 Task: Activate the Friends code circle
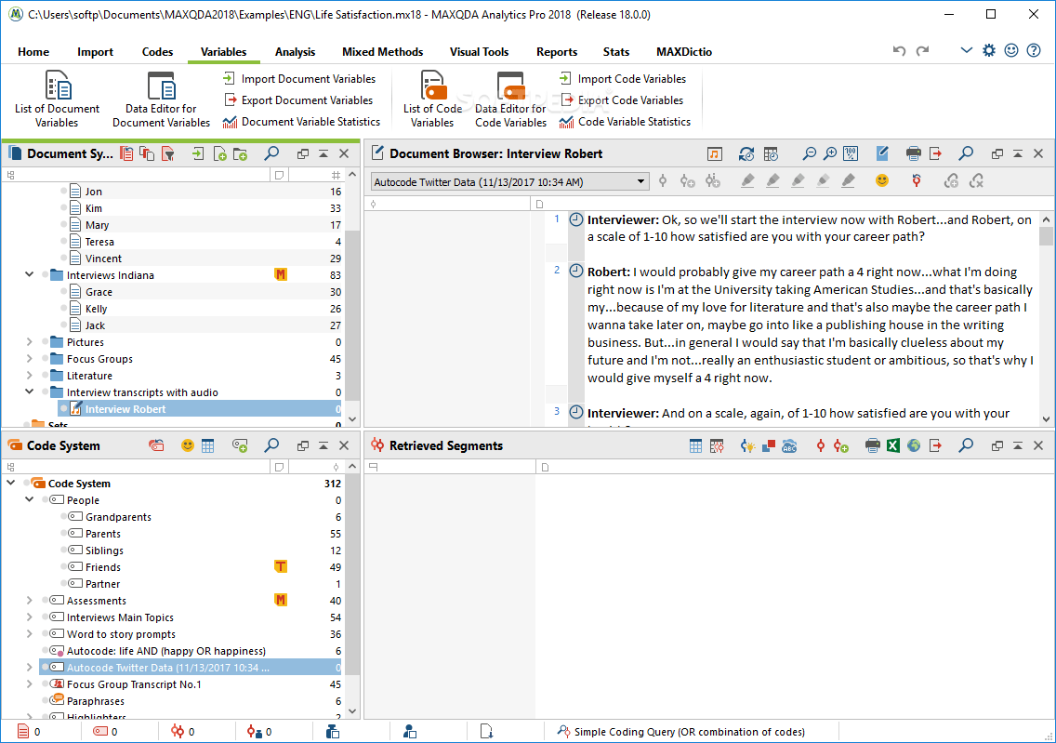coord(63,566)
